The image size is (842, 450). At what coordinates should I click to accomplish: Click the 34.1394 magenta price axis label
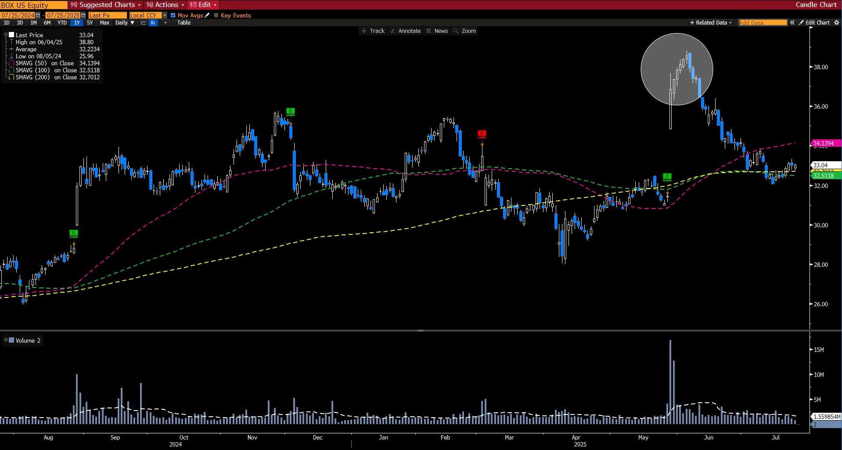826,143
